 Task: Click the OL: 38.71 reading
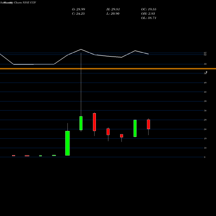[x=149, y=18]
